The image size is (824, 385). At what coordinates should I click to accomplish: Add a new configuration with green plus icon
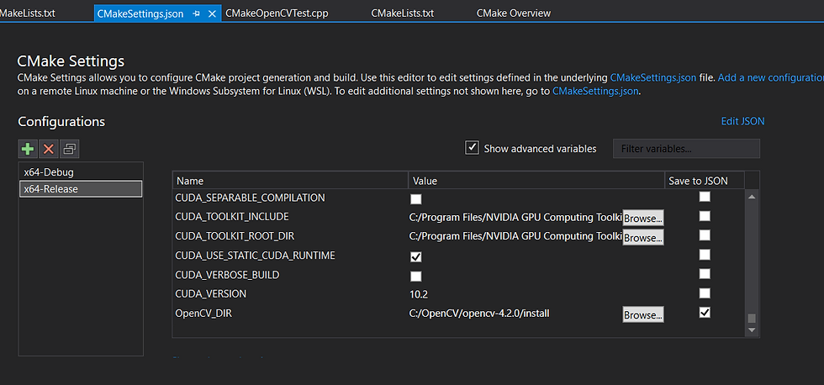click(x=28, y=149)
